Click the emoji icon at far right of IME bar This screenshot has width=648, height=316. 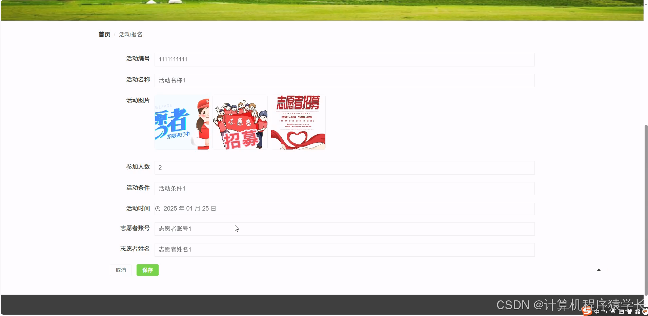click(x=645, y=312)
